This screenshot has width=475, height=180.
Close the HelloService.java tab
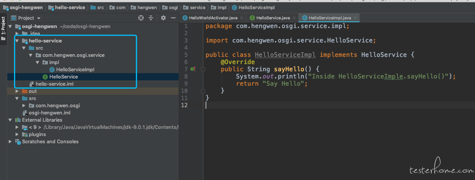(294, 18)
